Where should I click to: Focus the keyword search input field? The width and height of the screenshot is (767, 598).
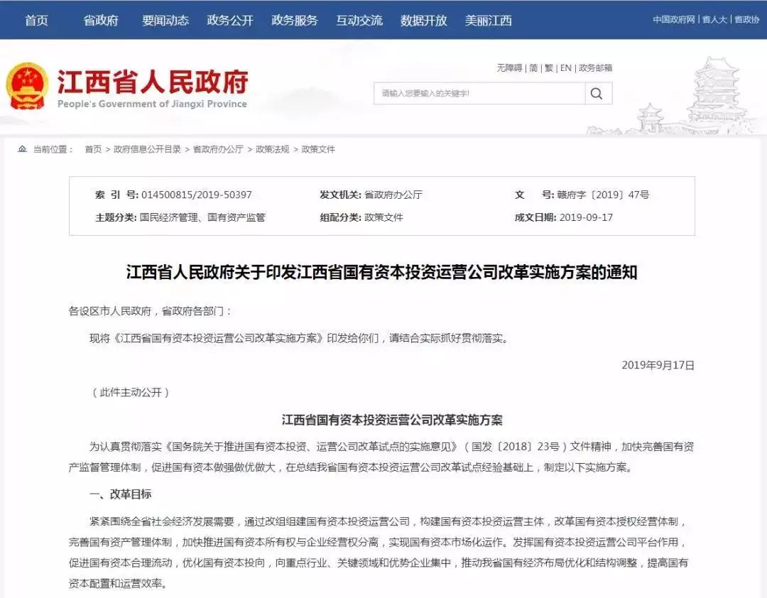pos(479,94)
